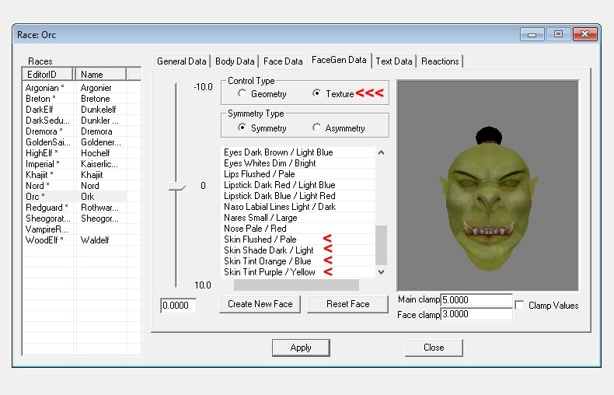Viewport: 614px width, 395px height.
Task: Click the Face clamp input field
Action: click(476, 314)
